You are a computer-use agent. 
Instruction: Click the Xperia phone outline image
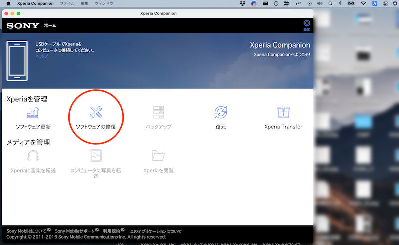point(17,61)
